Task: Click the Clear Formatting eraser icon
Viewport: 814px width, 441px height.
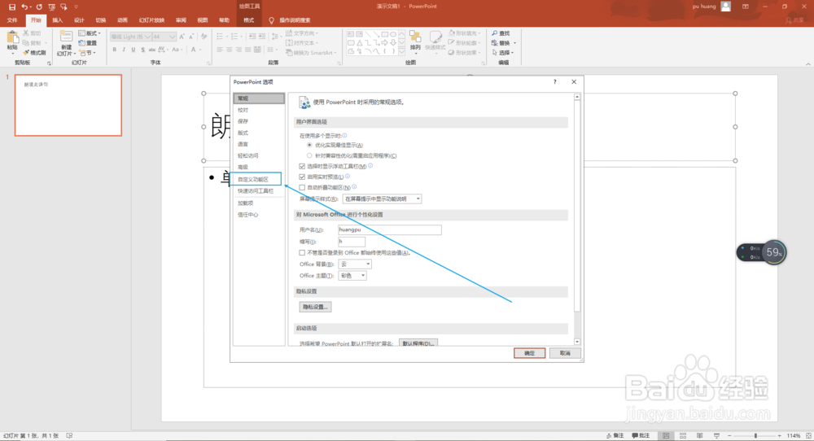Action: coord(204,37)
